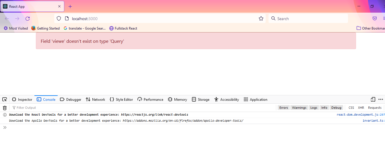Switch to the Debugger panel
This screenshot has height=155, width=385.
click(x=71, y=100)
